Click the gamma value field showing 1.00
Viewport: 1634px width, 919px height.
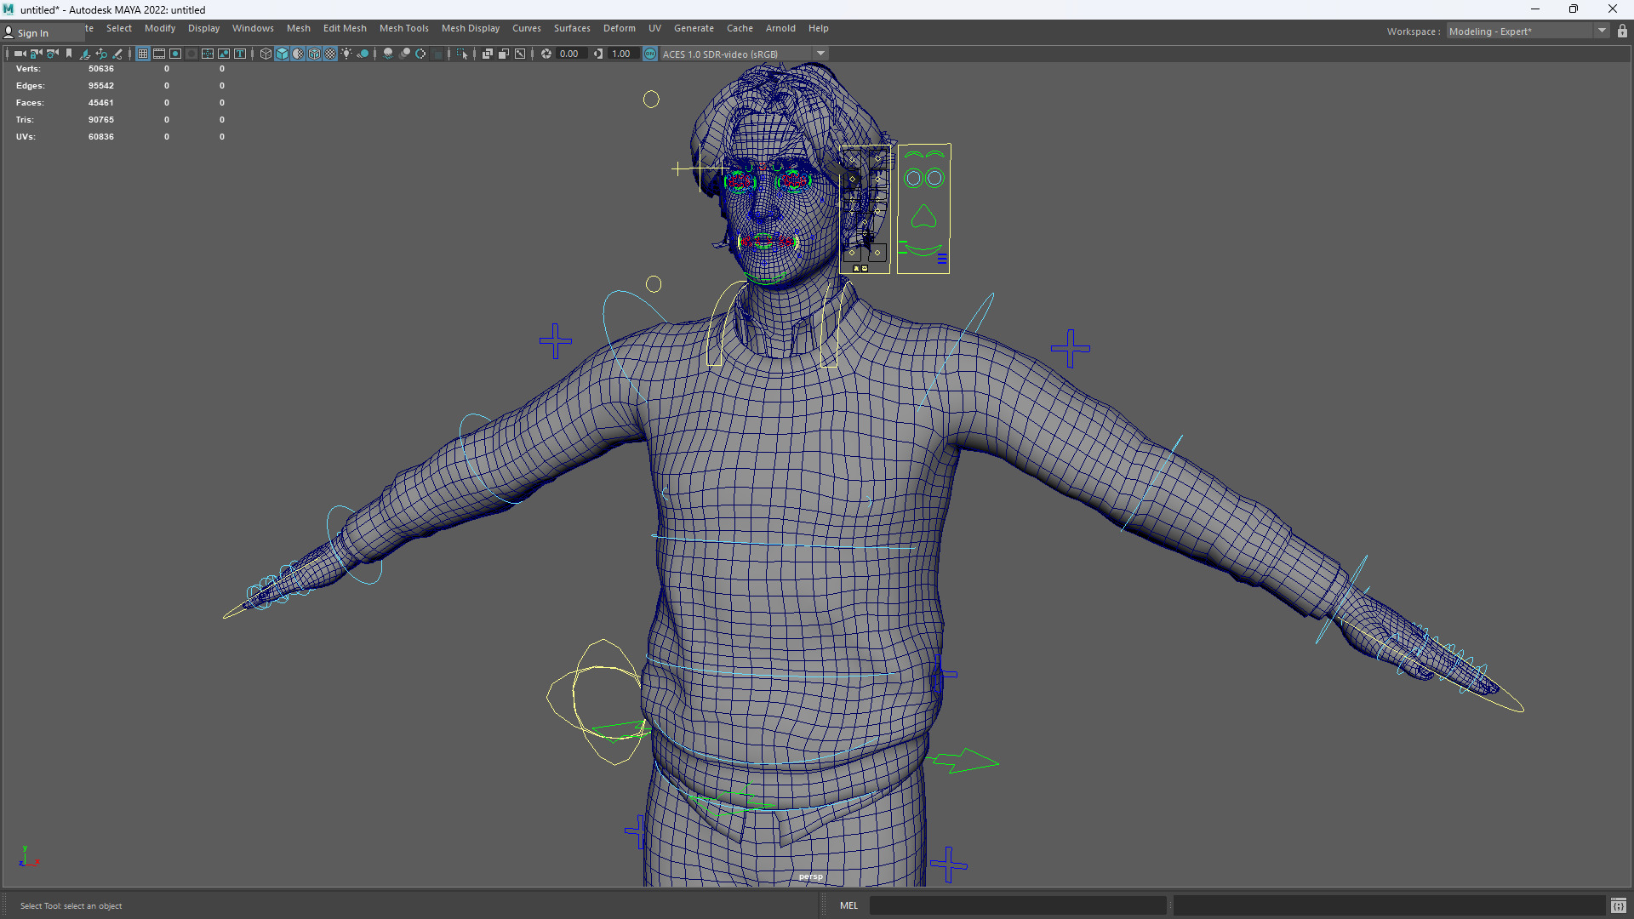point(621,54)
